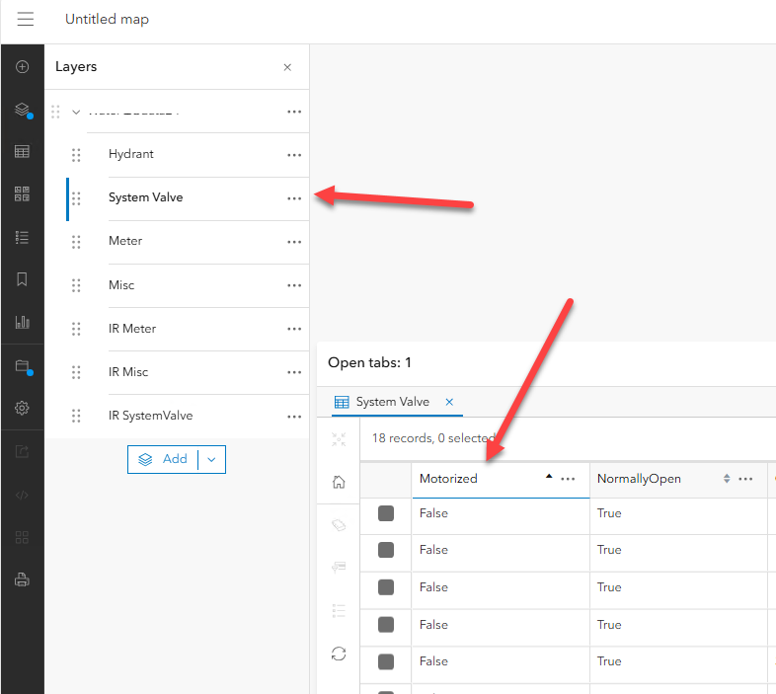Viewport: 776px width, 694px height.
Task: Open the Basemap gallery icon
Action: pos(22,193)
